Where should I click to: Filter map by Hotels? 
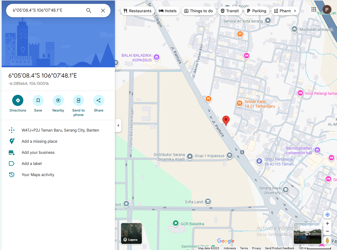click(168, 11)
